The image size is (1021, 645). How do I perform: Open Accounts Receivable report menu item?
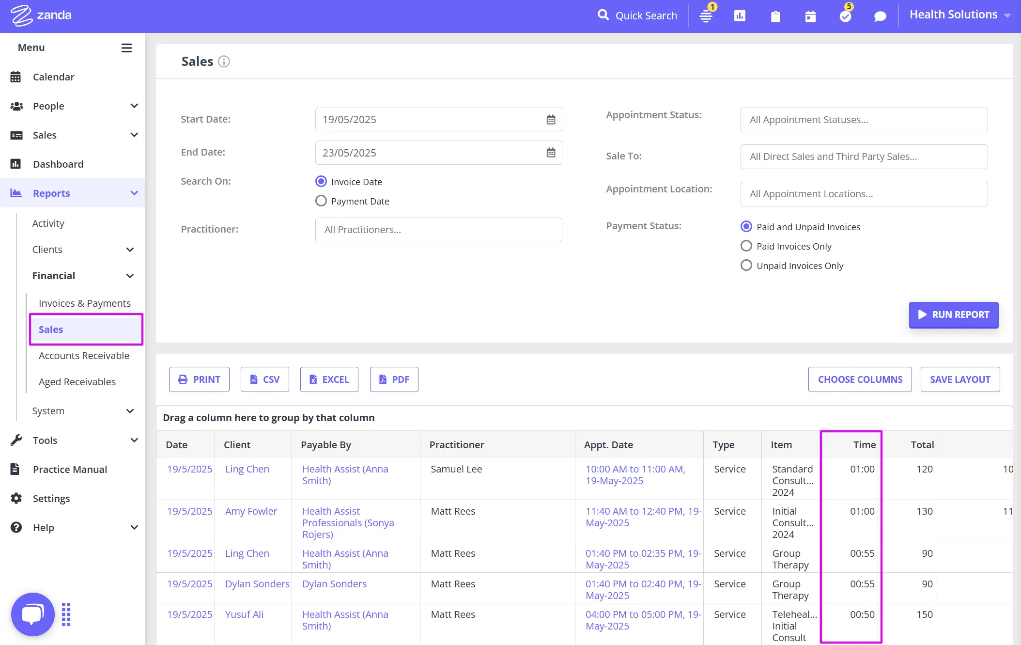[x=84, y=356]
